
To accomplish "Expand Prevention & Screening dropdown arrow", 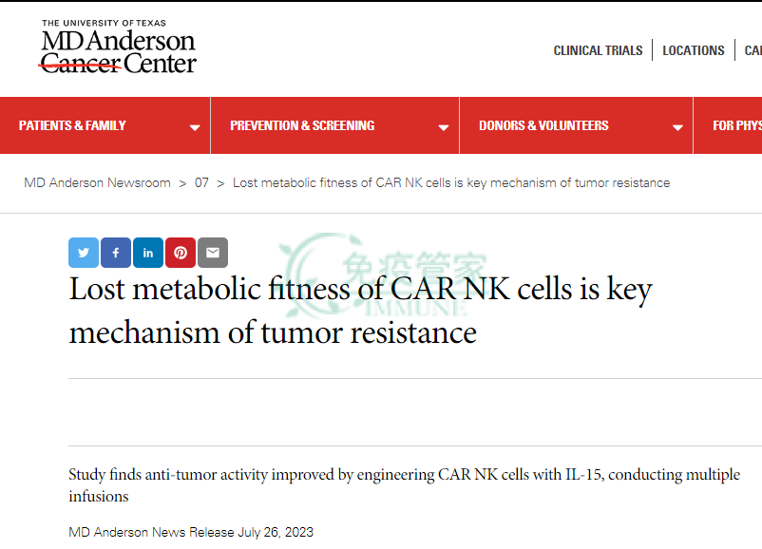I will [443, 128].
